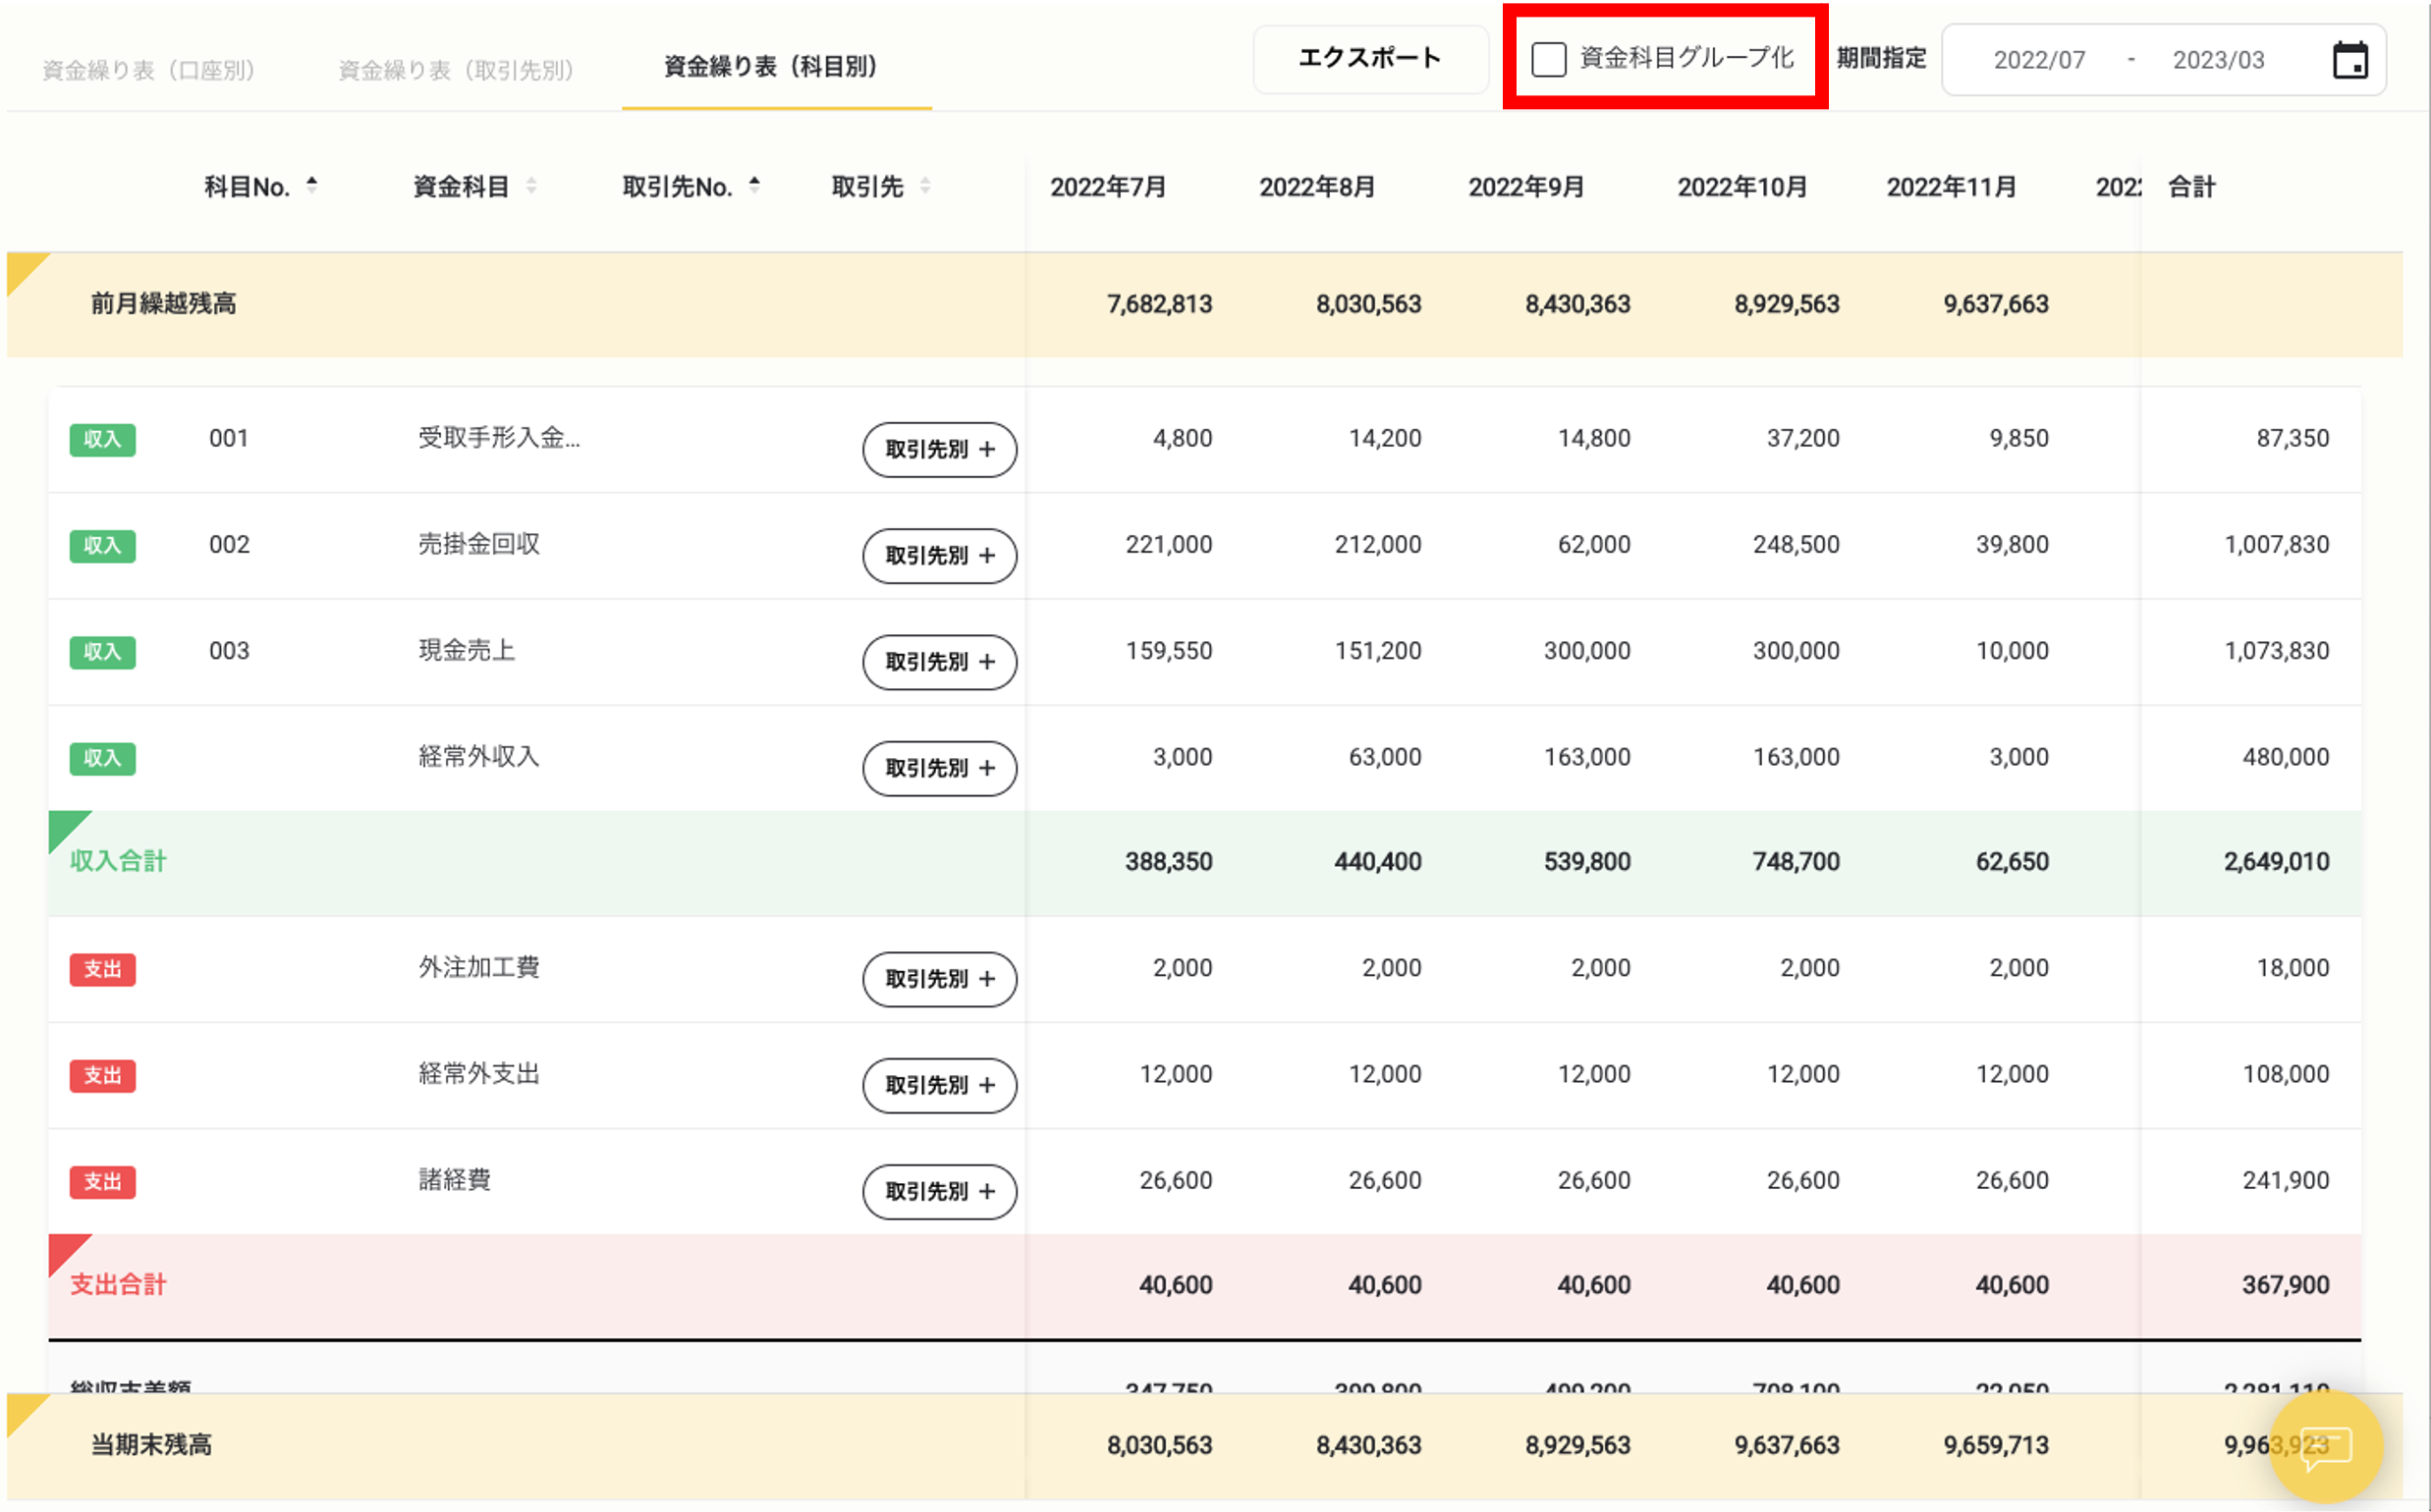
Task: Click the 売掛金回収 account name
Action: (478, 544)
